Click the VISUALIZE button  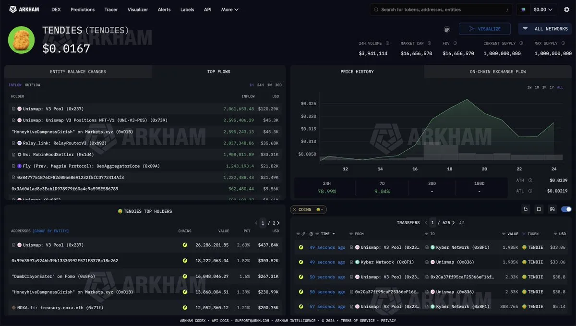[x=484, y=29]
